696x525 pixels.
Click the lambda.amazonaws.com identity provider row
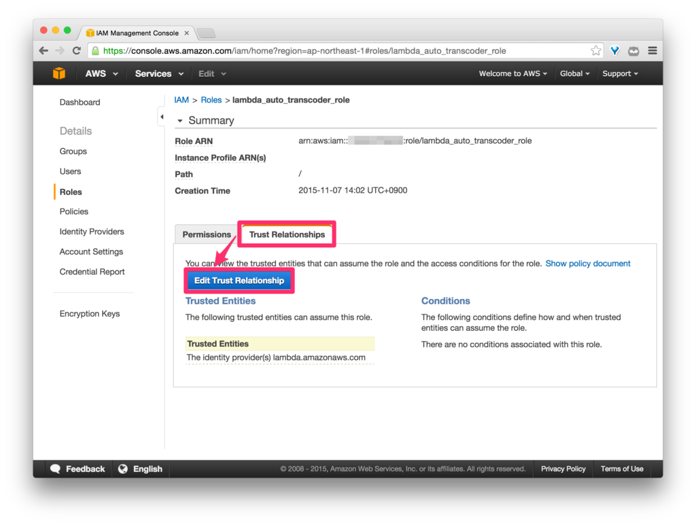click(279, 357)
